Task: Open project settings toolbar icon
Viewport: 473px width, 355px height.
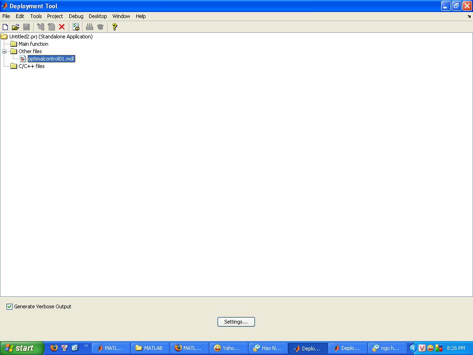Action: 76,27
